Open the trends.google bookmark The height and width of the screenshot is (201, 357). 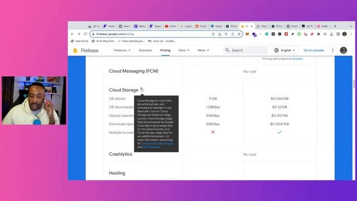pyautogui.click(x=131, y=41)
